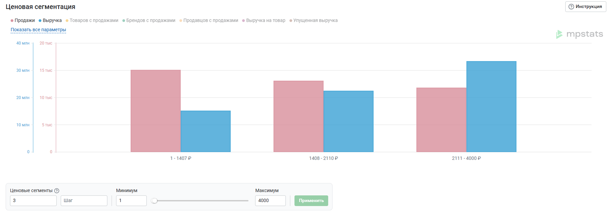The height and width of the screenshot is (214, 611).
Task: Click the 20 тыс axis value
Action: pos(46,43)
